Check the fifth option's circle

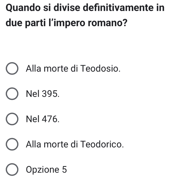(12, 170)
